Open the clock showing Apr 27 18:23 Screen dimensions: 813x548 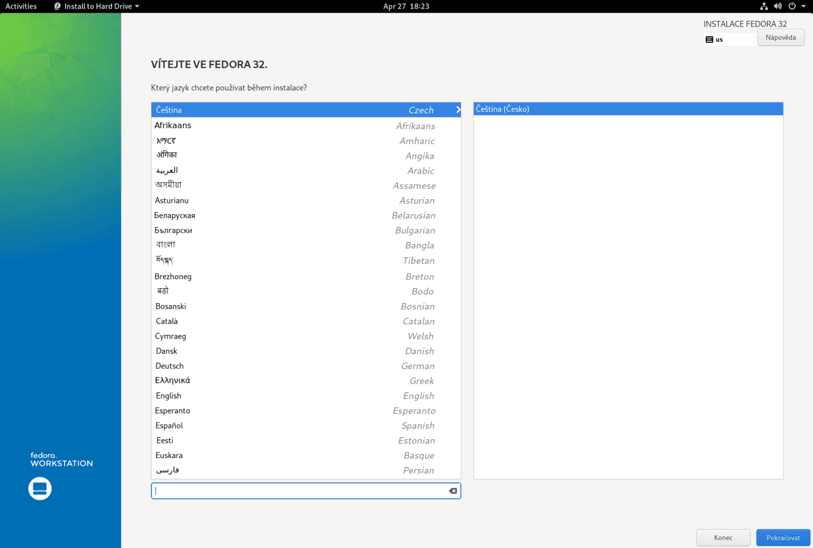click(x=406, y=6)
